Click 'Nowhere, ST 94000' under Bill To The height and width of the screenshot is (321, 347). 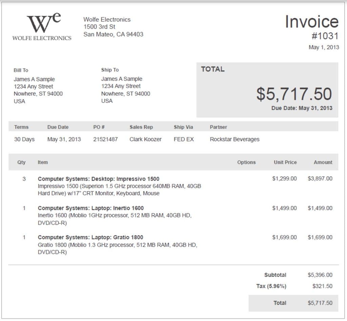[38, 94]
